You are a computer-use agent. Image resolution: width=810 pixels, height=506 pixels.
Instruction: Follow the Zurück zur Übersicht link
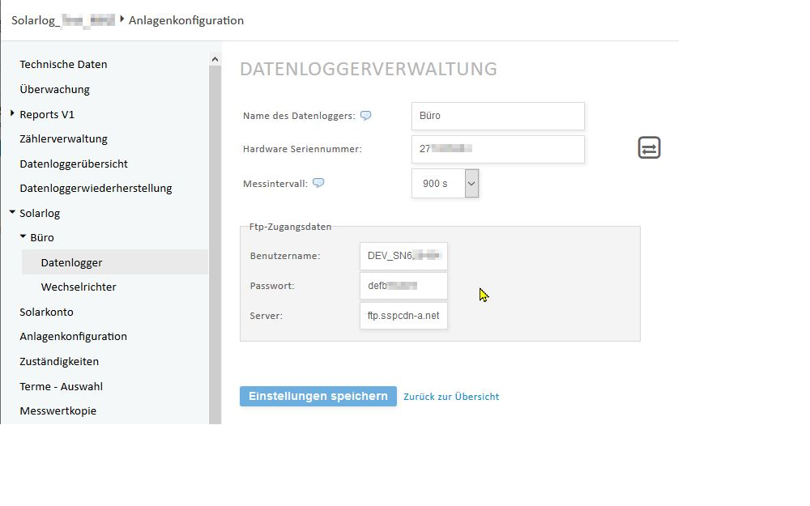[451, 397]
